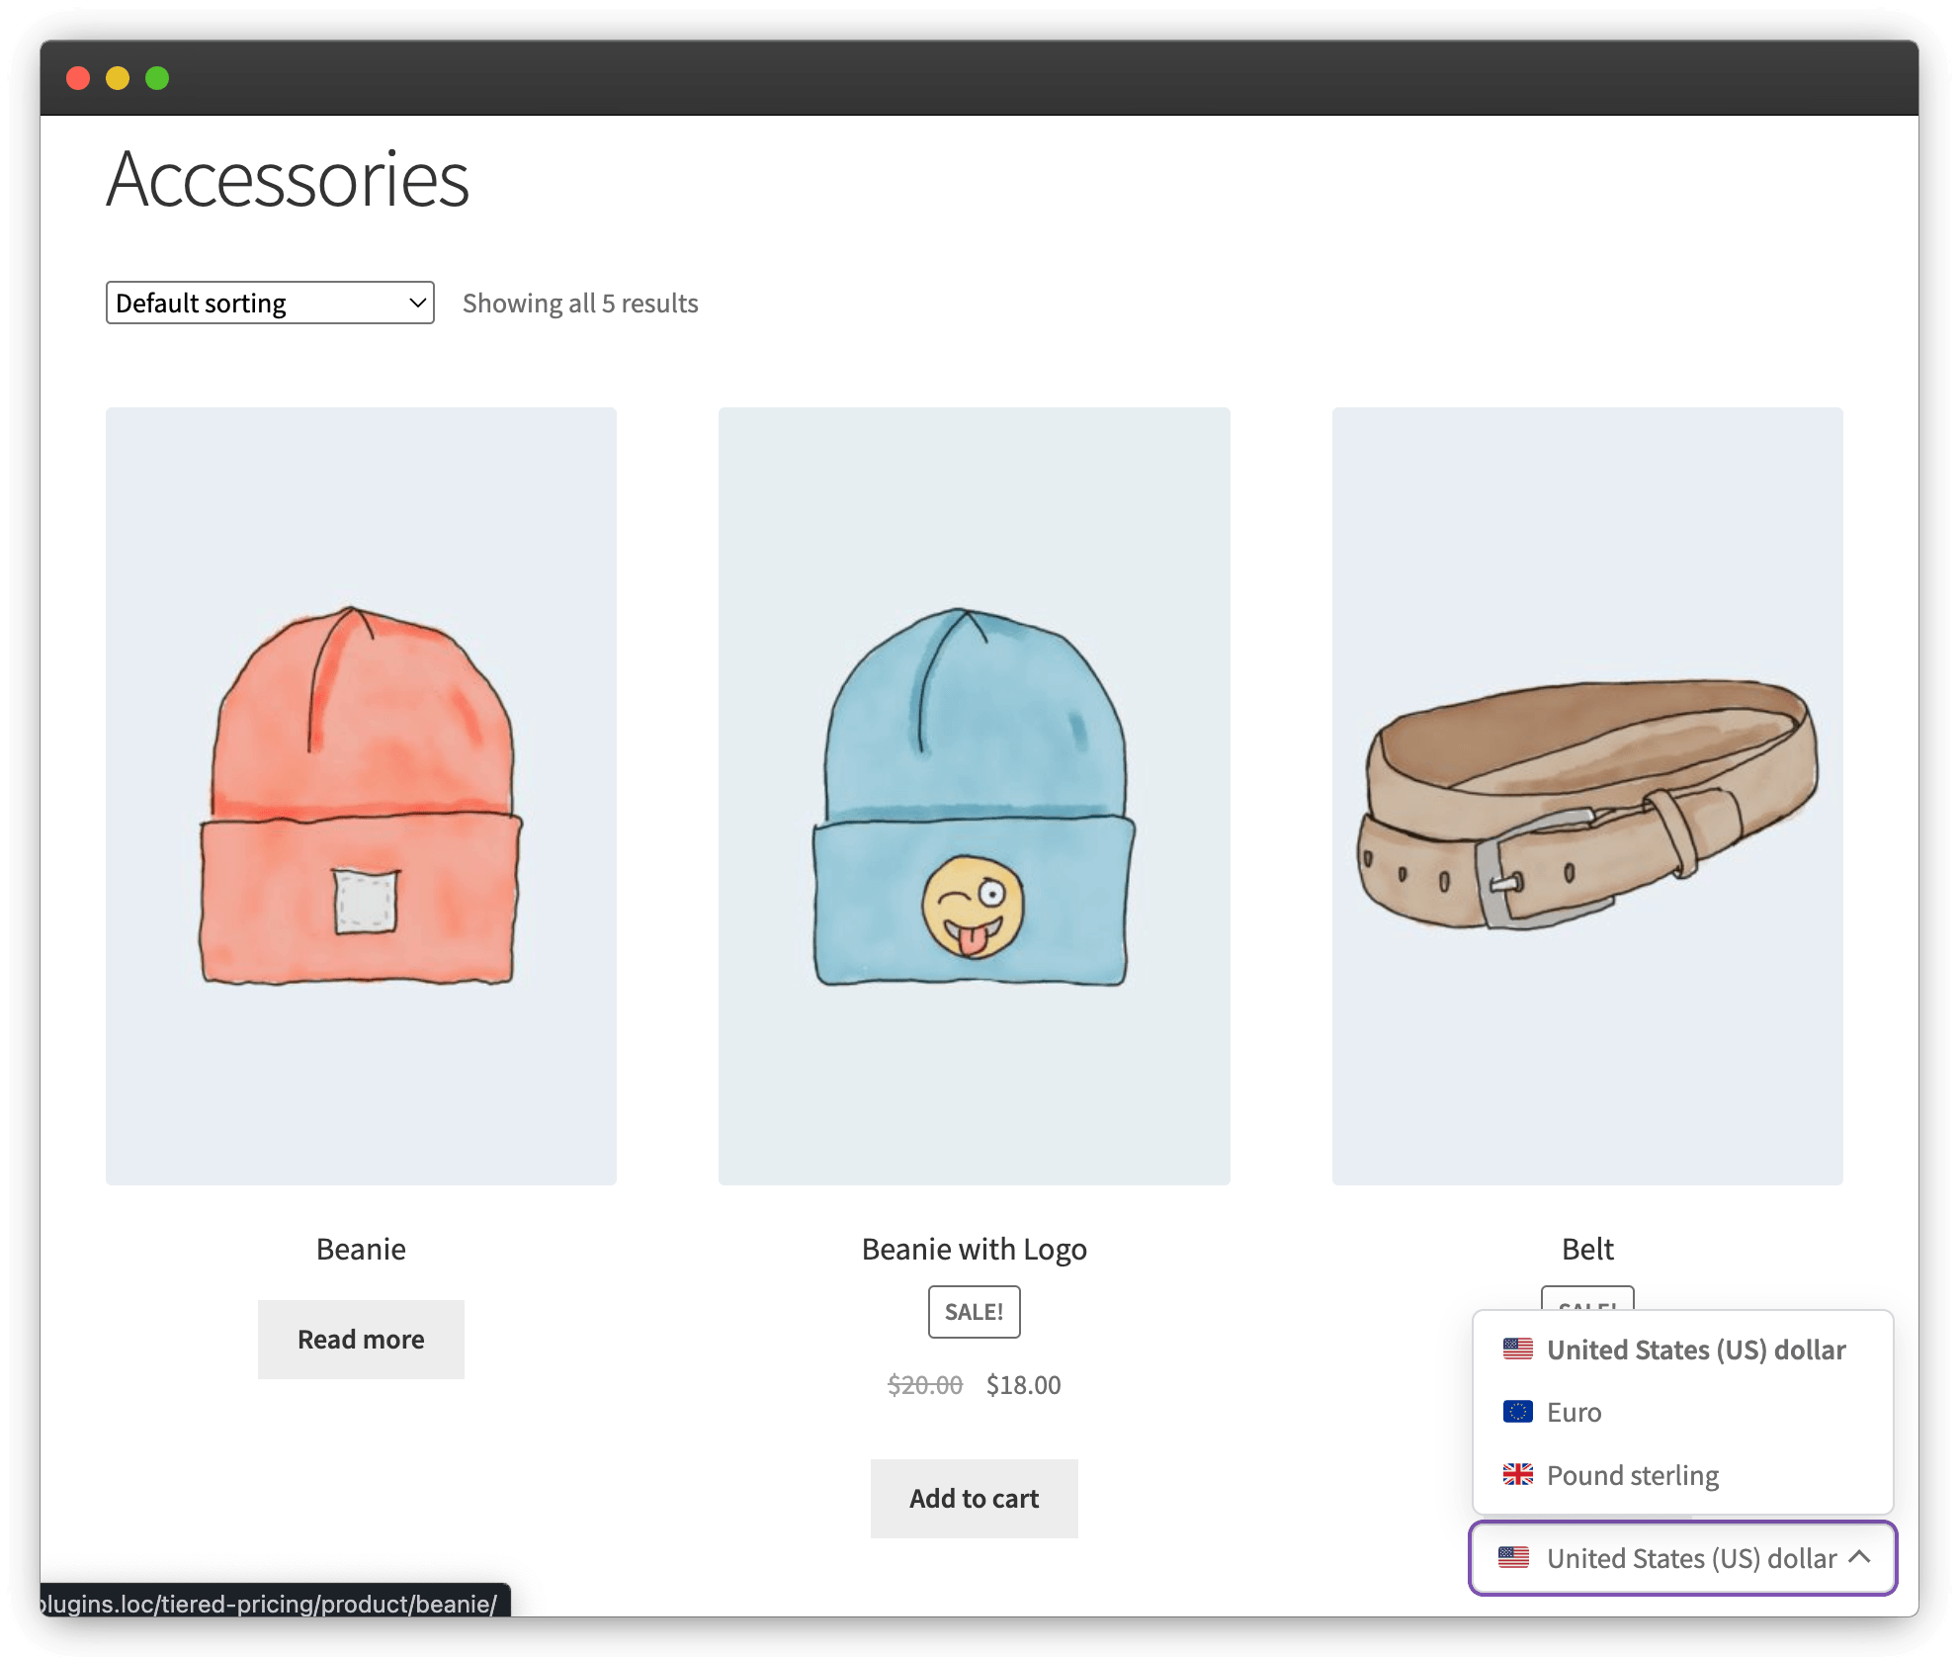Click the SALE! badge under Beanie with Logo
Screen dimensions: 1959x1657
coord(975,1312)
